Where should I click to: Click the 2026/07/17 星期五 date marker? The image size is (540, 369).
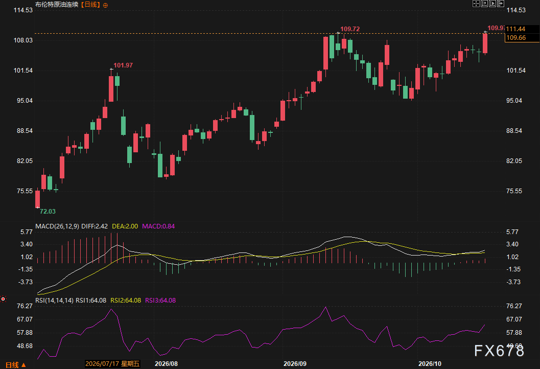click(x=112, y=364)
